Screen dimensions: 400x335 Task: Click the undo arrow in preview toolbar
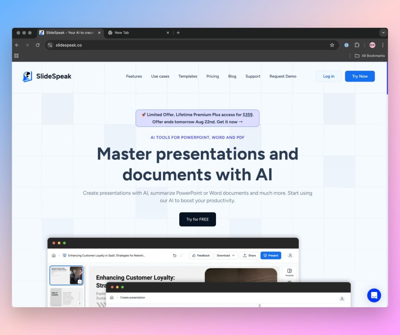pyautogui.click(x=175, y=255)
